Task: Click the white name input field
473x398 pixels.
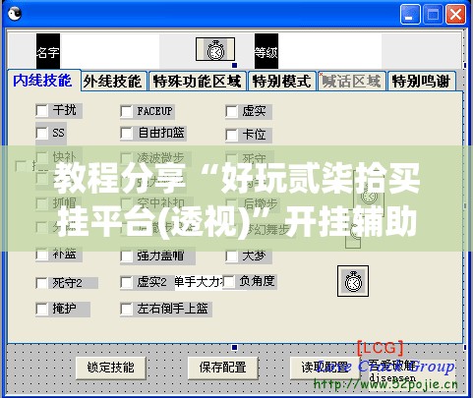Action: (109, 51)
